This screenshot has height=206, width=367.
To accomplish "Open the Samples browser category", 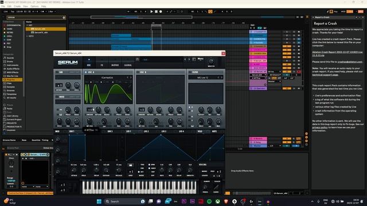I will [x=10, y=87].
